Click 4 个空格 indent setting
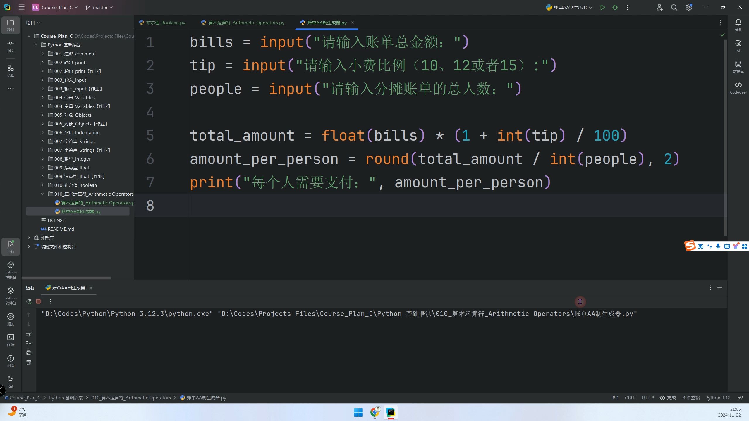The width and height of the screenshot is (749, 421). (x=691, y=398)
